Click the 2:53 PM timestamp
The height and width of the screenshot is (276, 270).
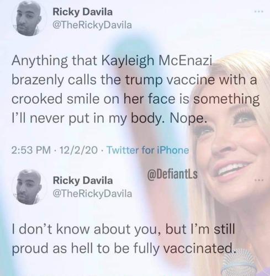[31, 150]
